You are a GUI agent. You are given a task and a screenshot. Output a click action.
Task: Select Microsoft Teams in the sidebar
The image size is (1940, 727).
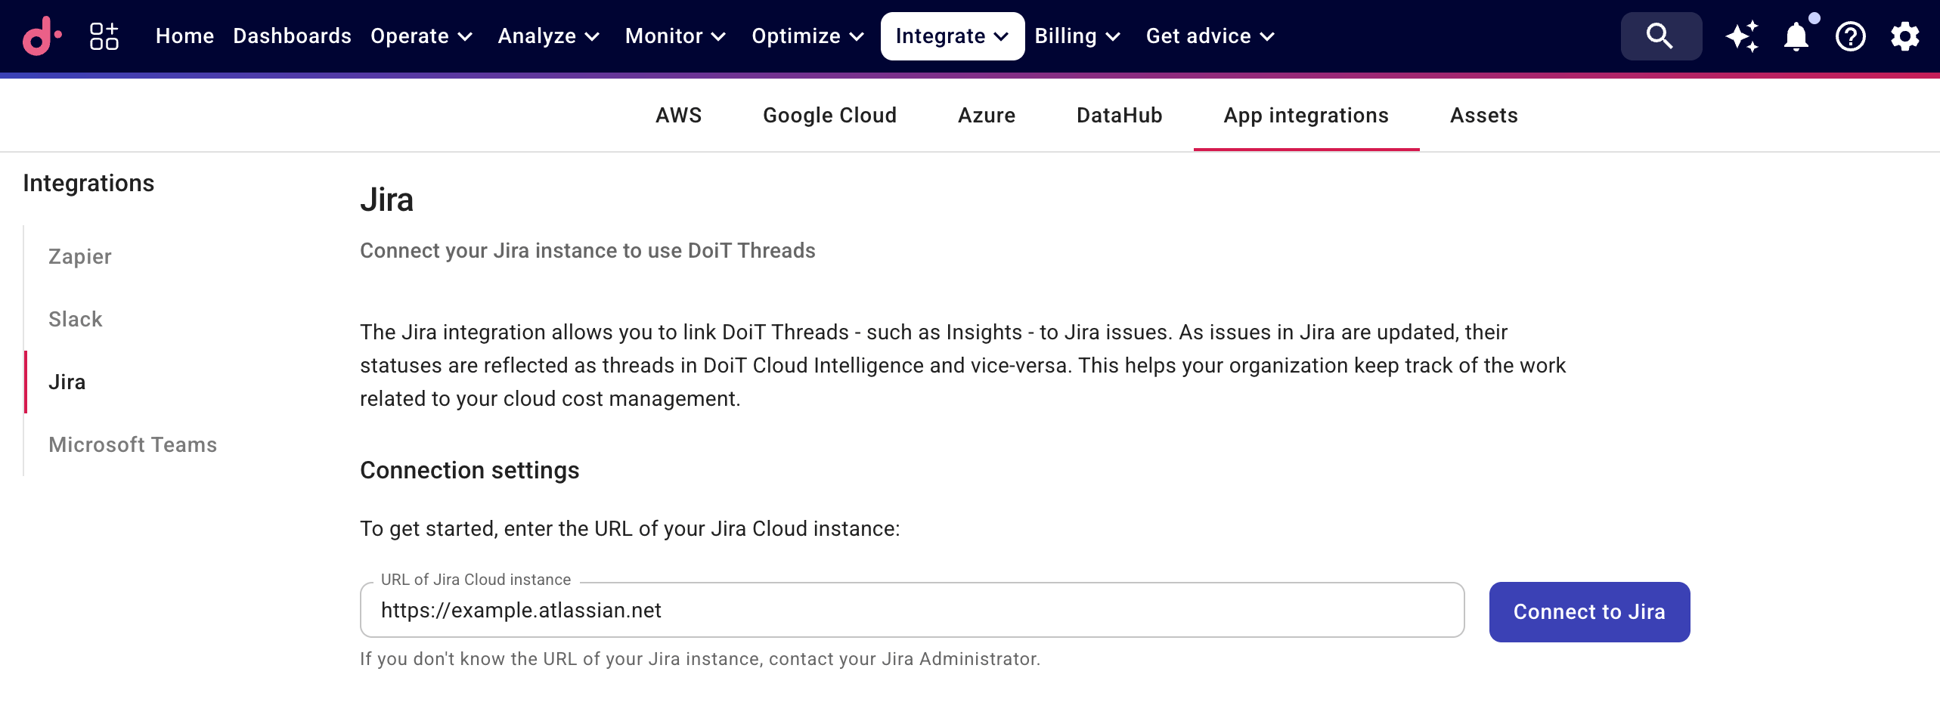(x=133, y=444)
